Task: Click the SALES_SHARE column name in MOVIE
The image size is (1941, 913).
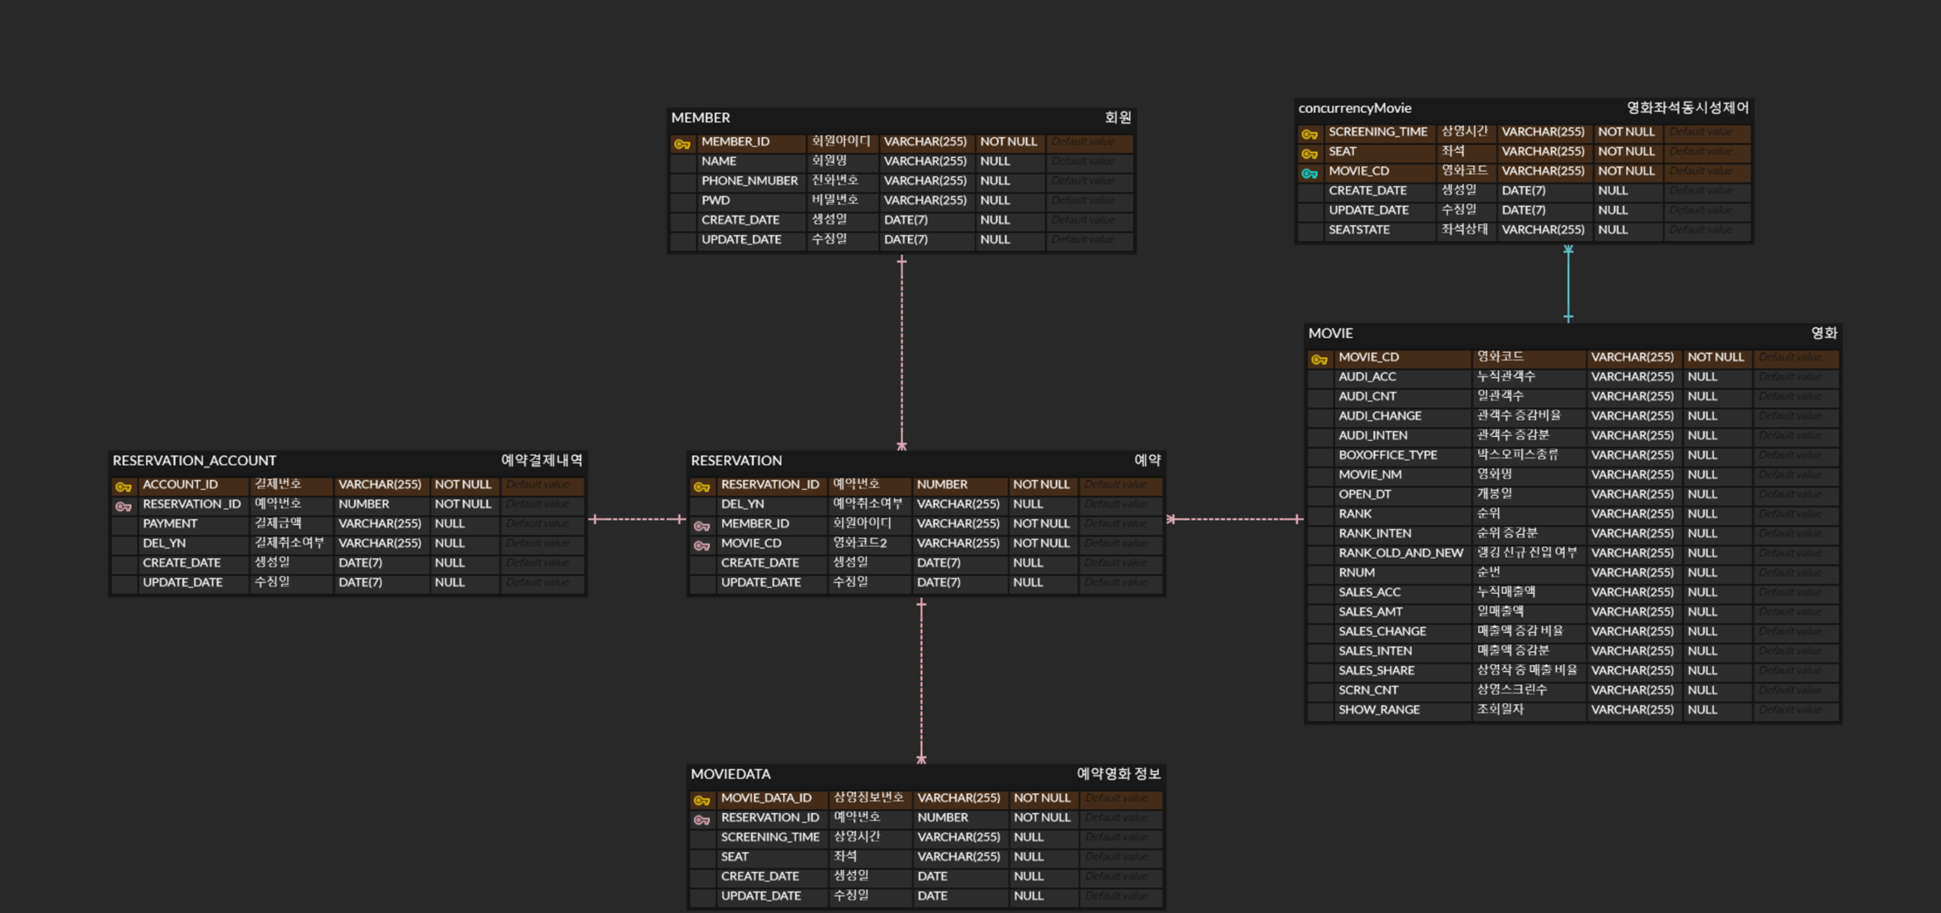Action: [x=1377, y=671]
